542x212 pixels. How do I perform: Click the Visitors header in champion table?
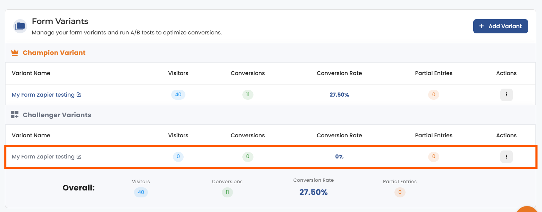point(178,73)
